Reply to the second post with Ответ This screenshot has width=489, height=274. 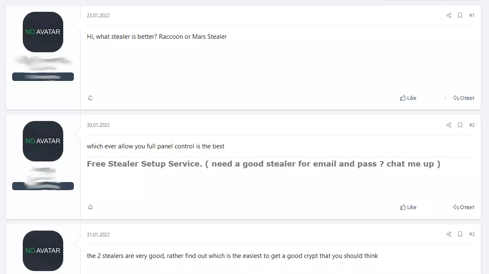(x=464, y=207)
